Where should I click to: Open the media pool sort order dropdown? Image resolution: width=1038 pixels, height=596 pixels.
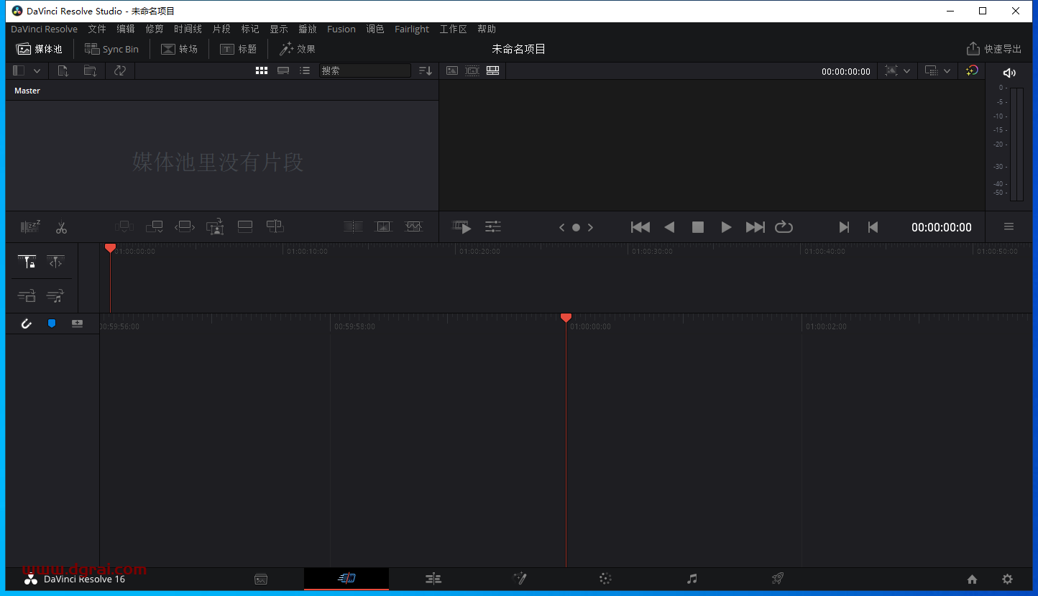425,70
